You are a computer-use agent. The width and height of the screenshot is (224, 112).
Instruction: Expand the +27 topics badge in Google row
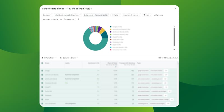[166, 71]
